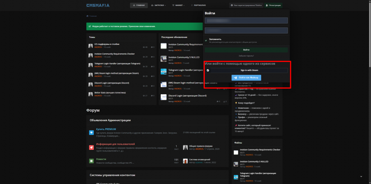Image resolution: width=371 pixels, height=184 pixels.
Task: Open topic Better Stats (лучшая статистика)
Action: (x=110, y=93)
